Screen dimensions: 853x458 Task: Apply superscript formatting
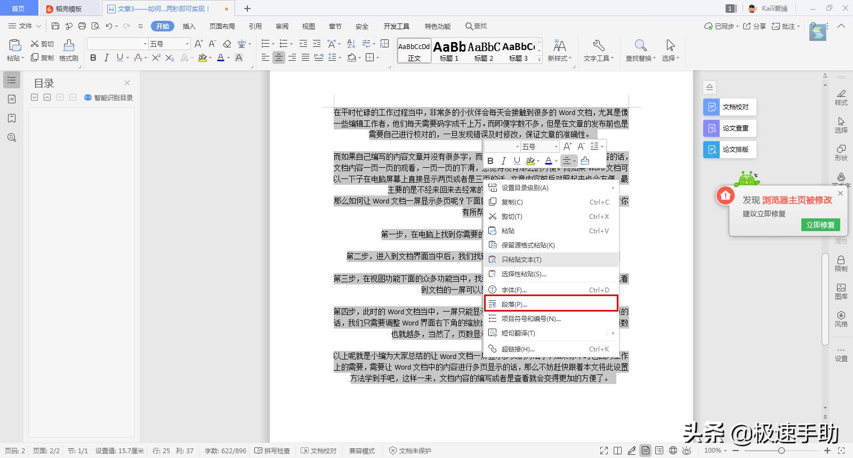[x=156, y=58]
